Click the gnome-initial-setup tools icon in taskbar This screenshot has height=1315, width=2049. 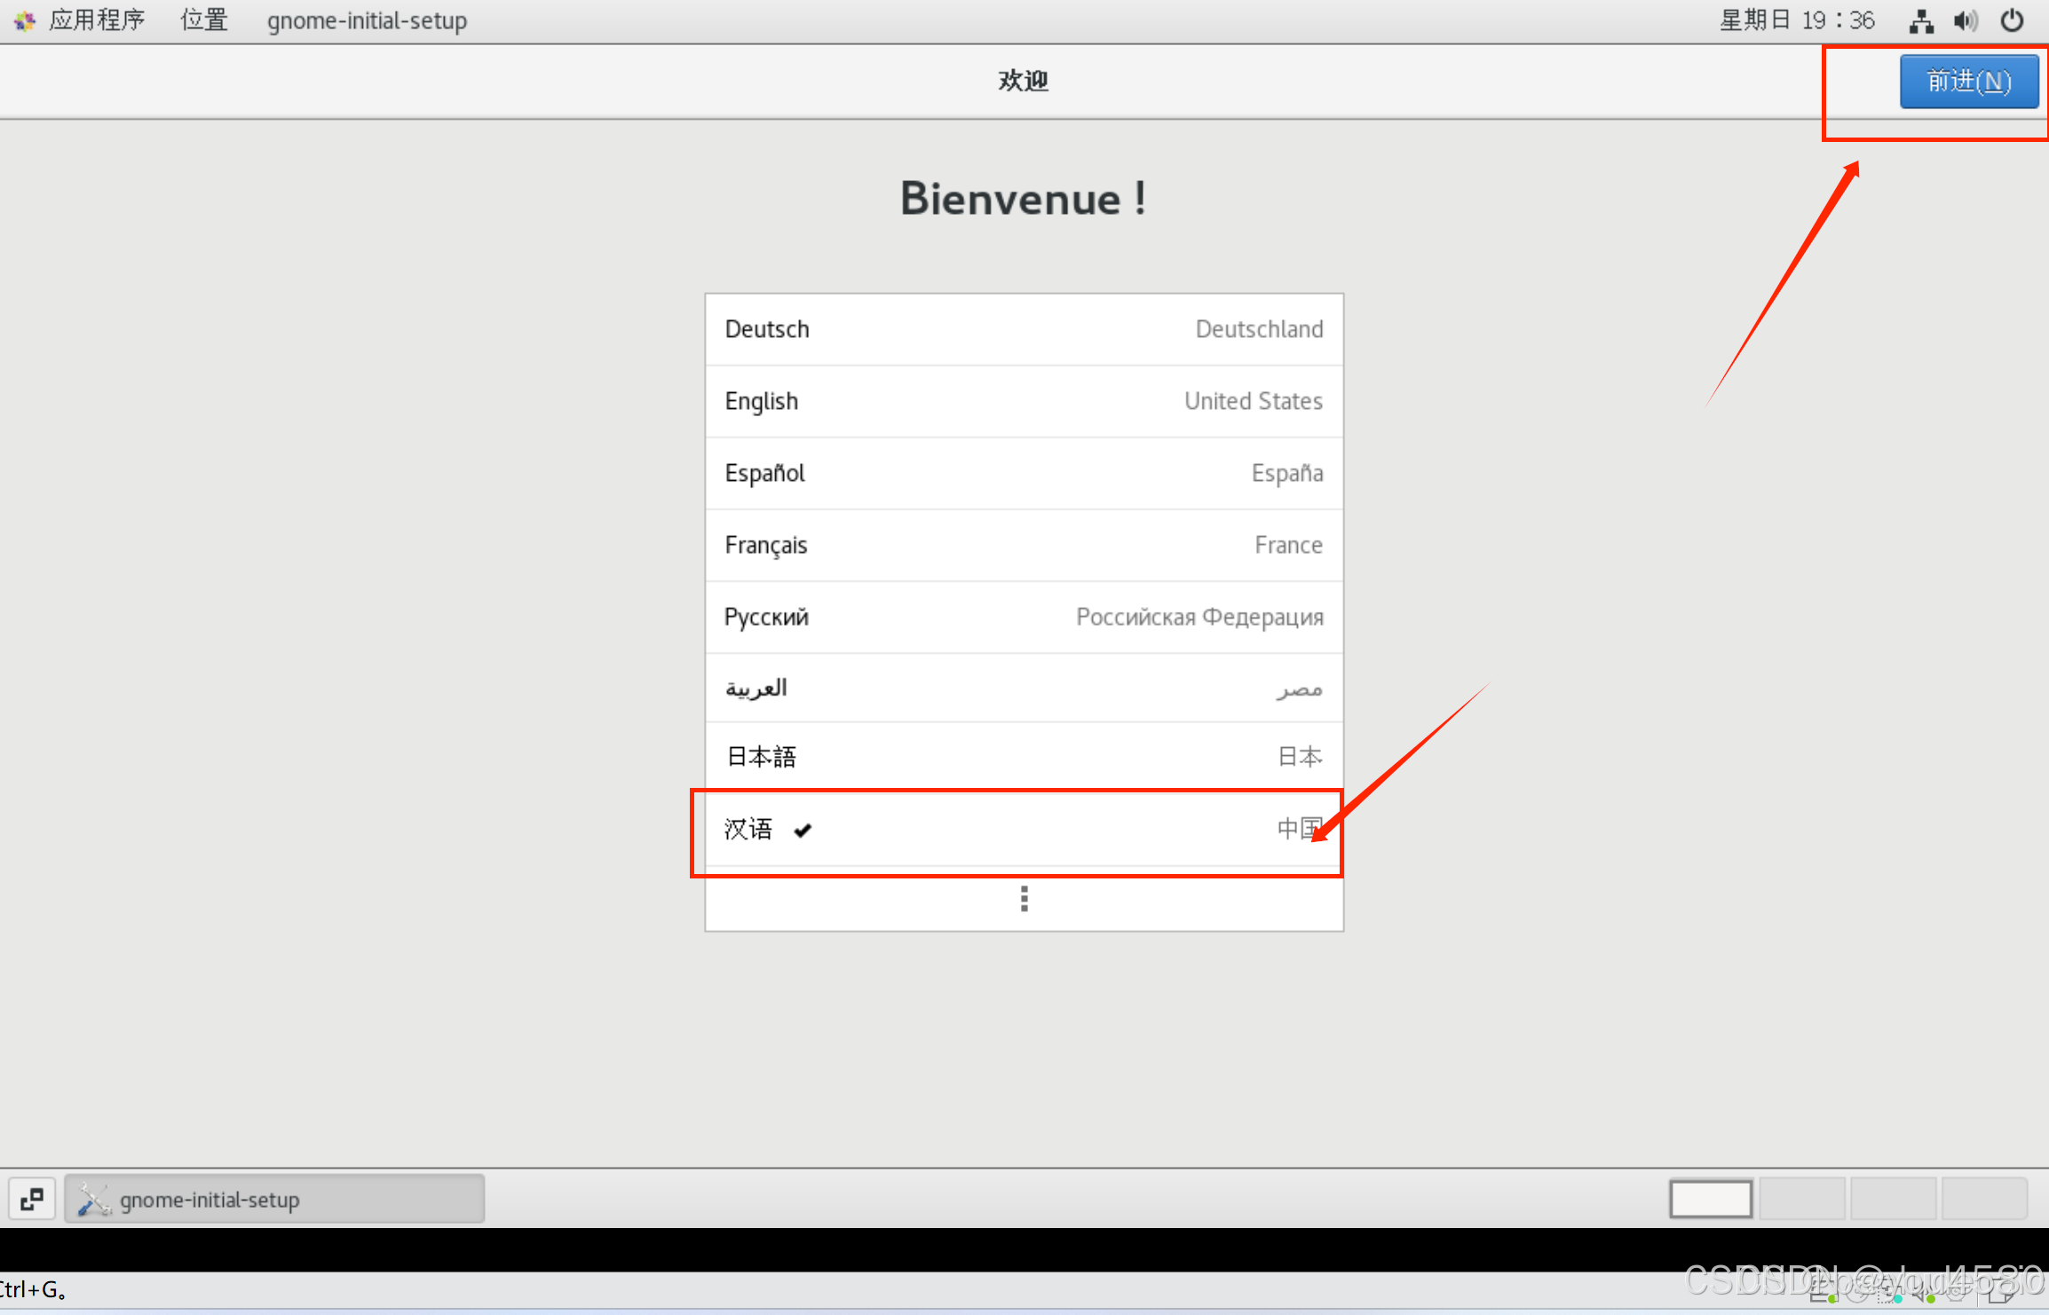[93, 1200]
